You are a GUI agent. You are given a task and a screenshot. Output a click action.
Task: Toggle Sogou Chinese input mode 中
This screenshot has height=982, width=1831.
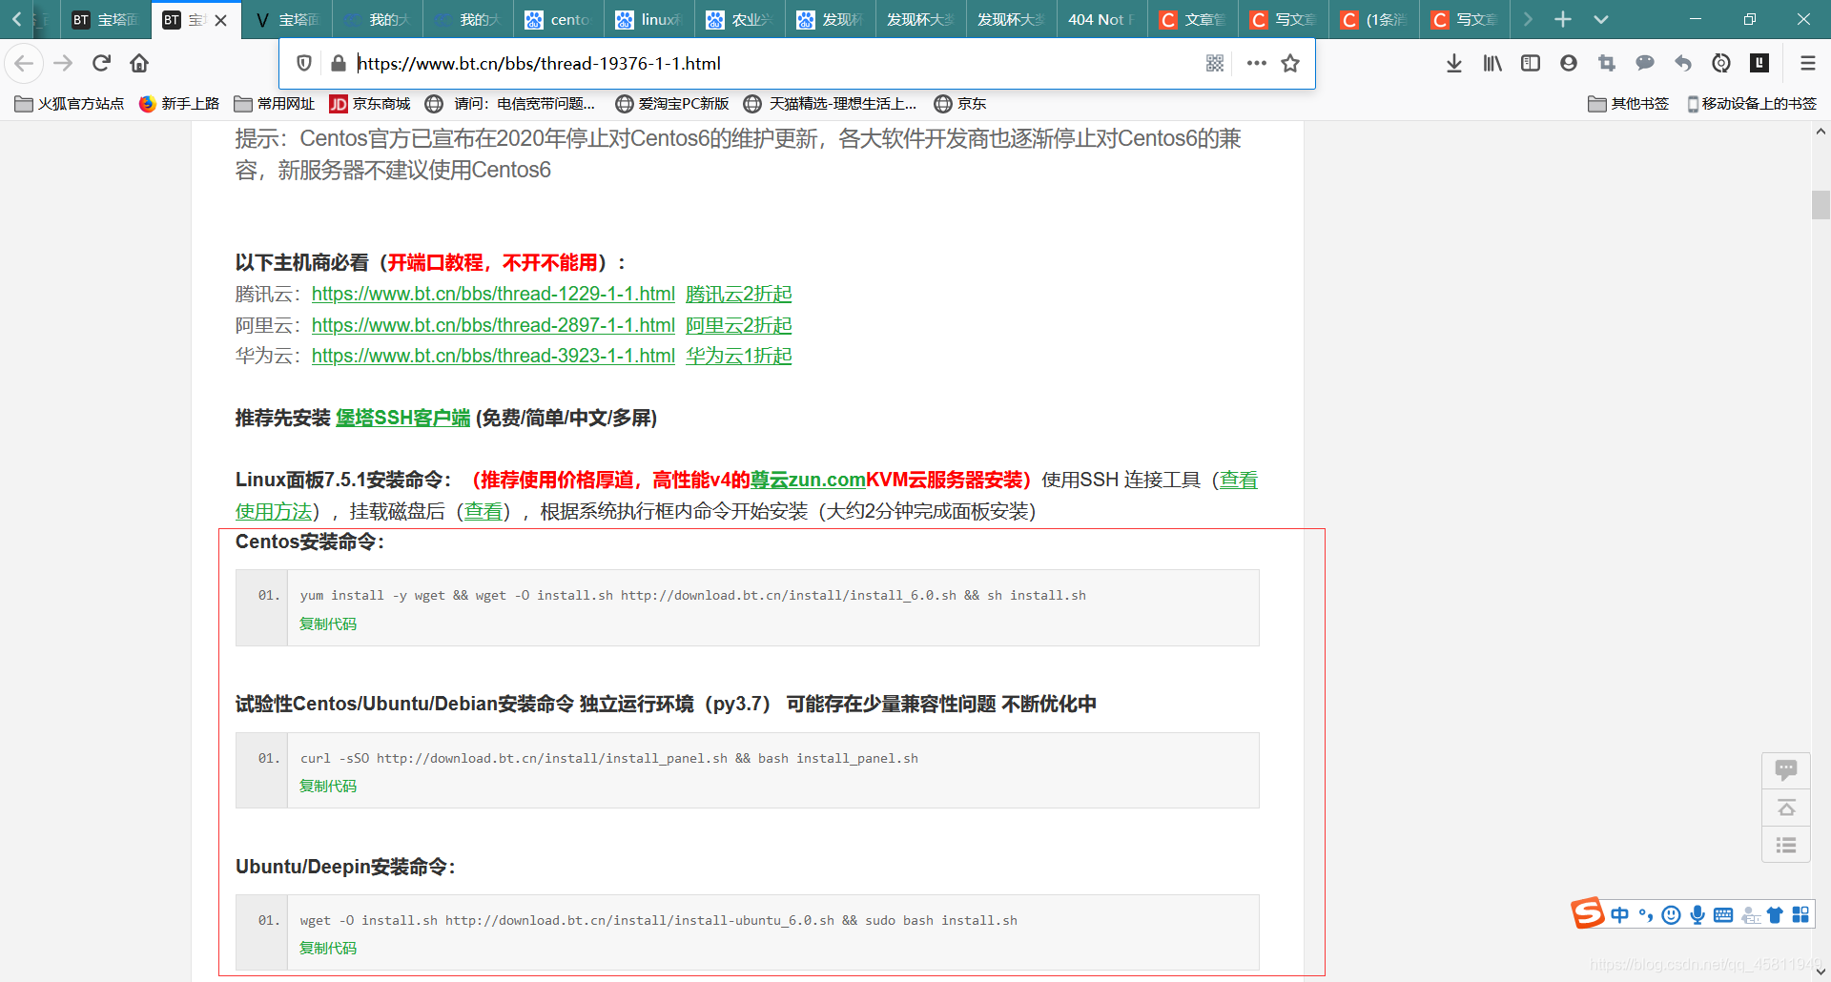[x=1619, y=915]
